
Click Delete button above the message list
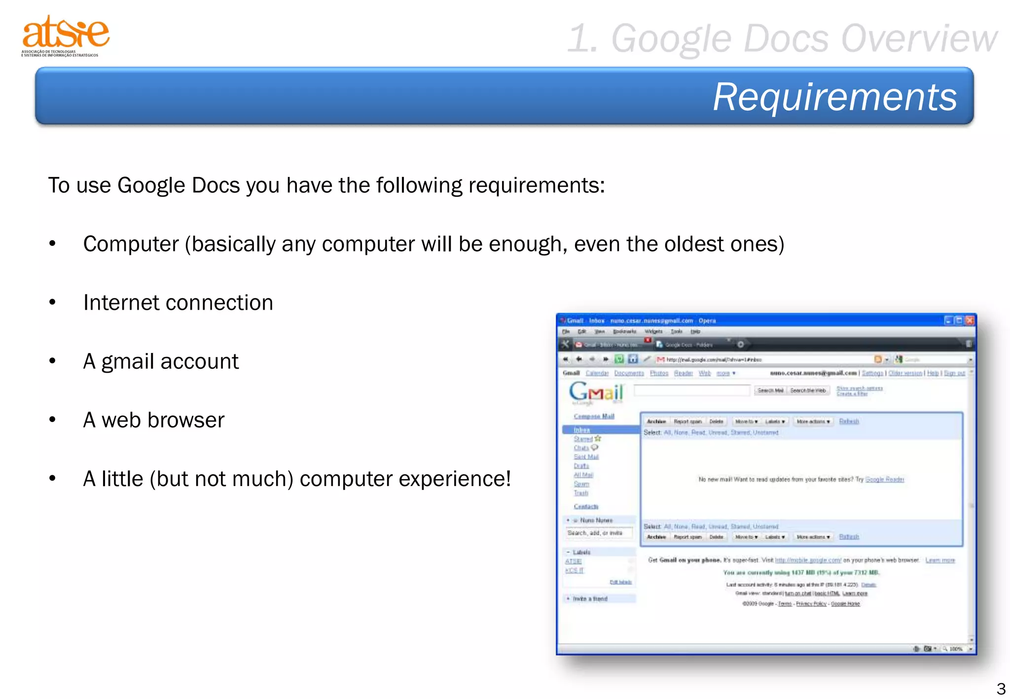click(716, 421)
